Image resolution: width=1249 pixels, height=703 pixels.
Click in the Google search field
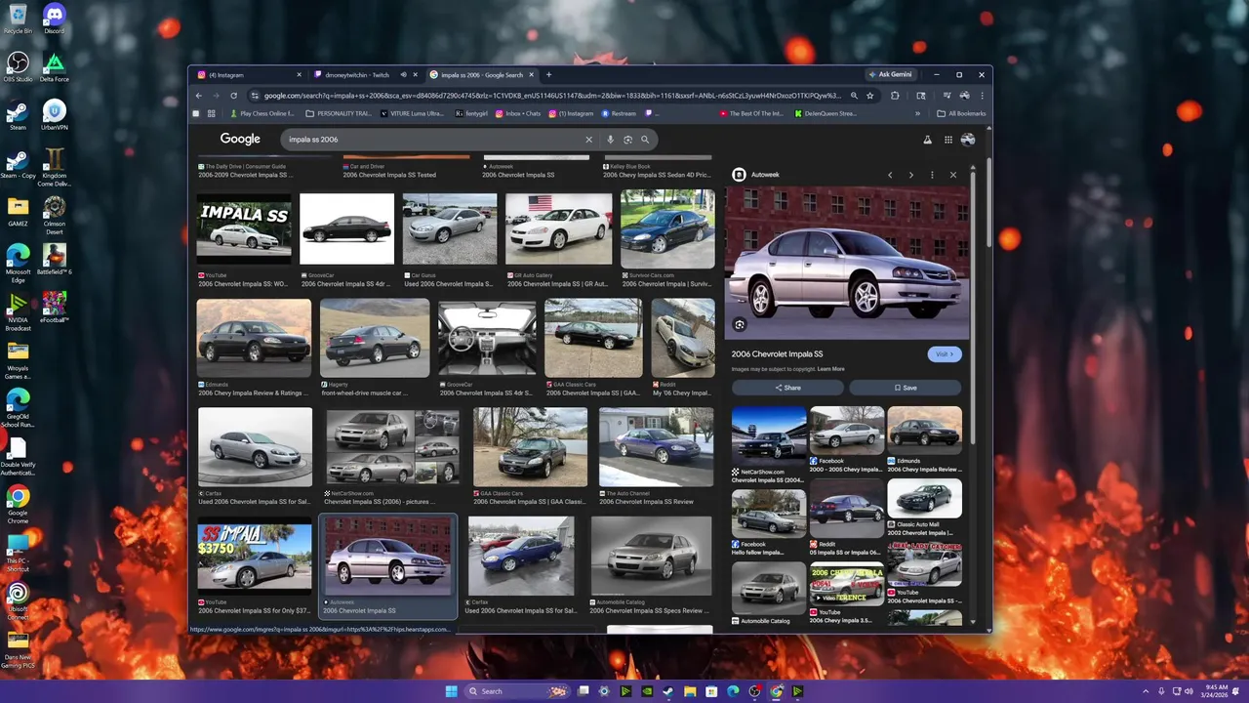(434, 140)
